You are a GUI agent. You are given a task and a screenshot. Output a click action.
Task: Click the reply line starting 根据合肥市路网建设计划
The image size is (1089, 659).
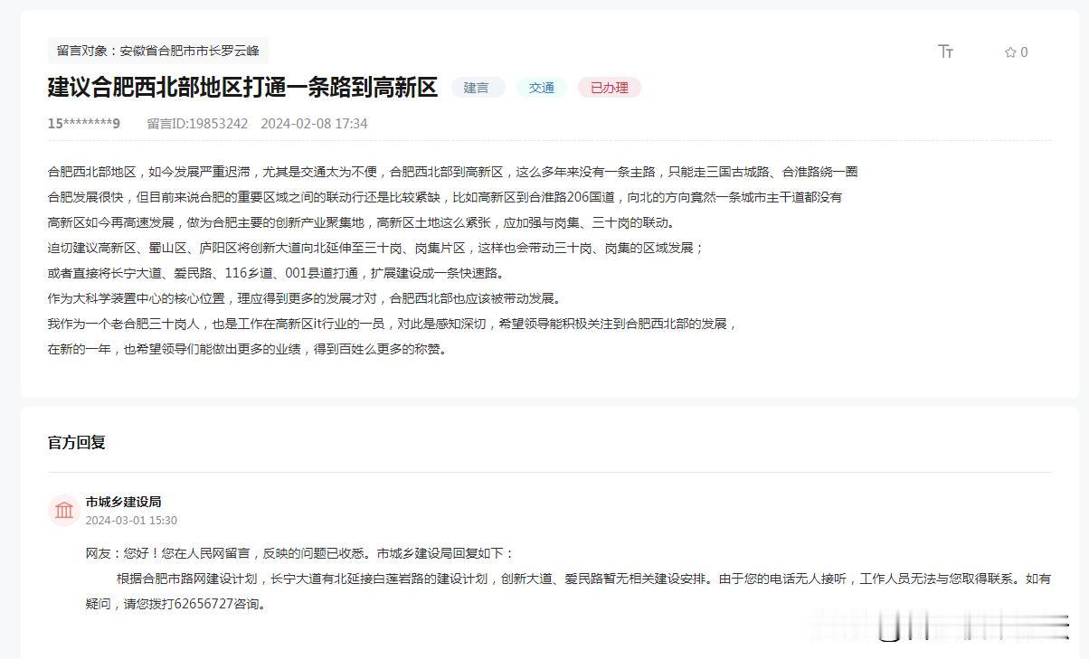coord(583,579)
